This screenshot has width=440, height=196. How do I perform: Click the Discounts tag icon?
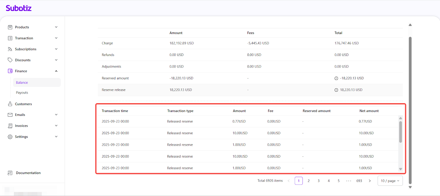pyautogui.click(x=10, y=60)
